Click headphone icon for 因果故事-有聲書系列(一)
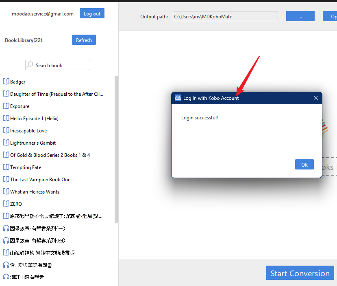337x286 pixels. click(6, 228)
